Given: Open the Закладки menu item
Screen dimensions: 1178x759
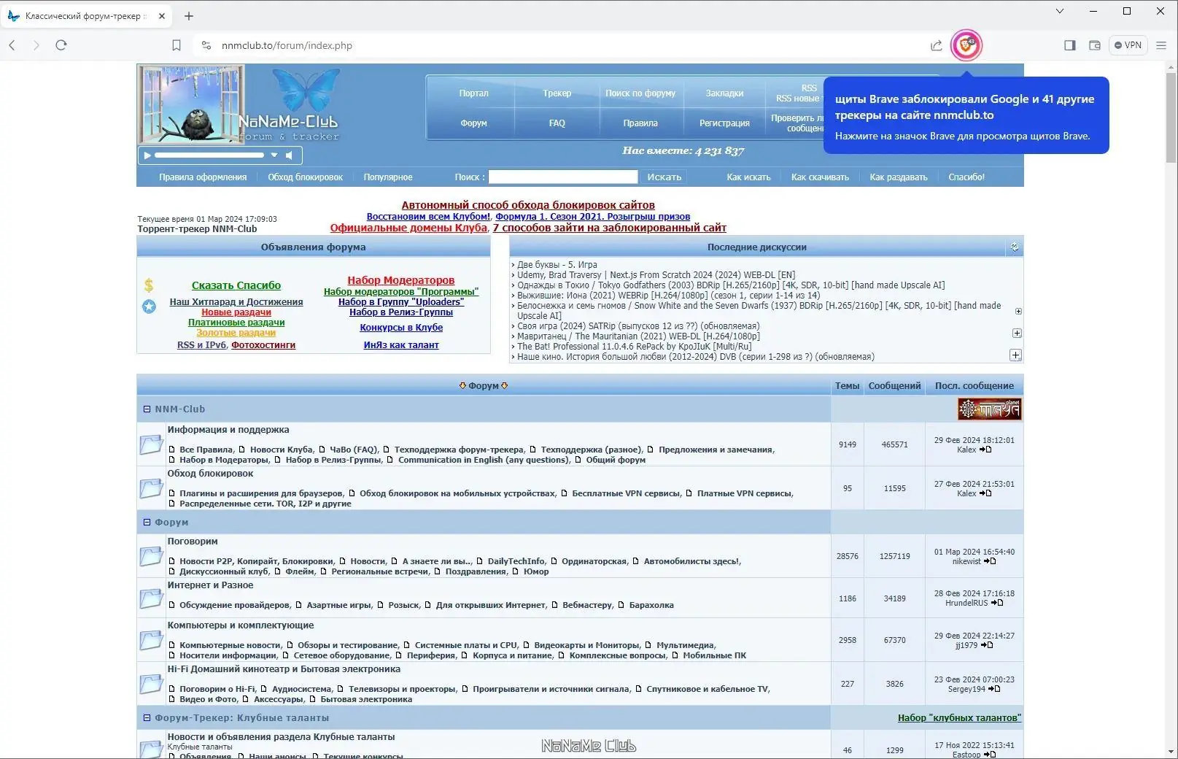Looking at the screenshot, I should tap(724, 93).
